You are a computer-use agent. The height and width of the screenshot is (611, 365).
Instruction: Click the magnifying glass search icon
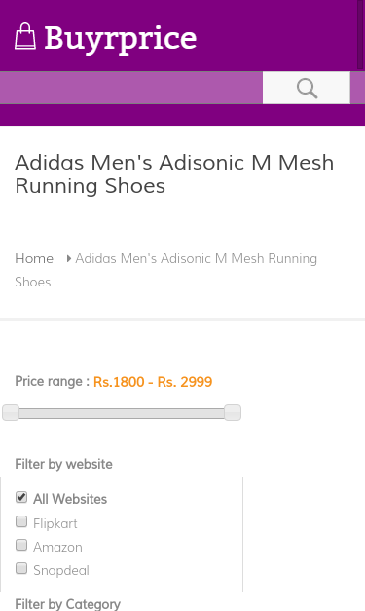click(307, 88)
